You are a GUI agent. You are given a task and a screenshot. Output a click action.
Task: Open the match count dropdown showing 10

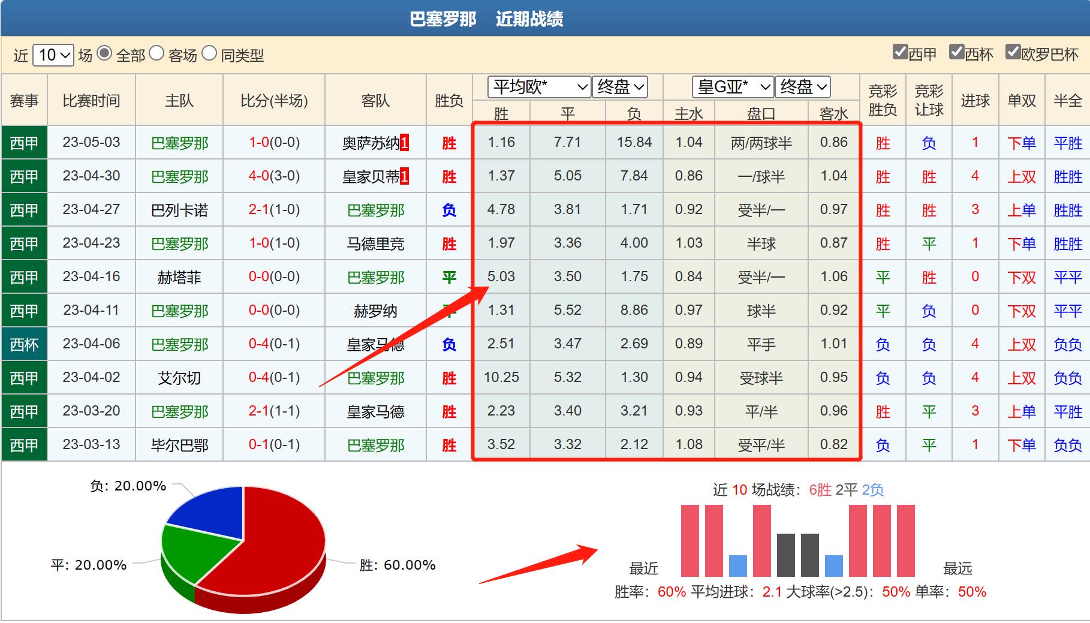(53, 55)
